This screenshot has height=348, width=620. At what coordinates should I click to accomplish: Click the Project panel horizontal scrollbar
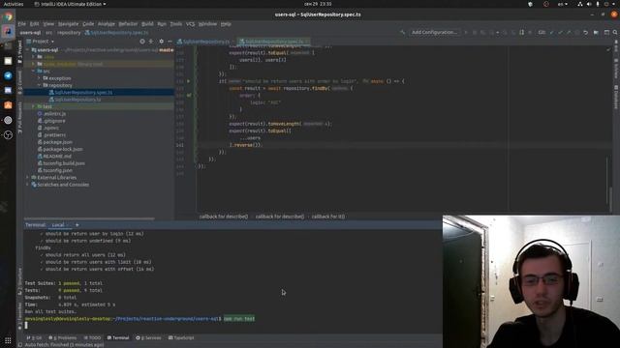[x=89, y=218]
